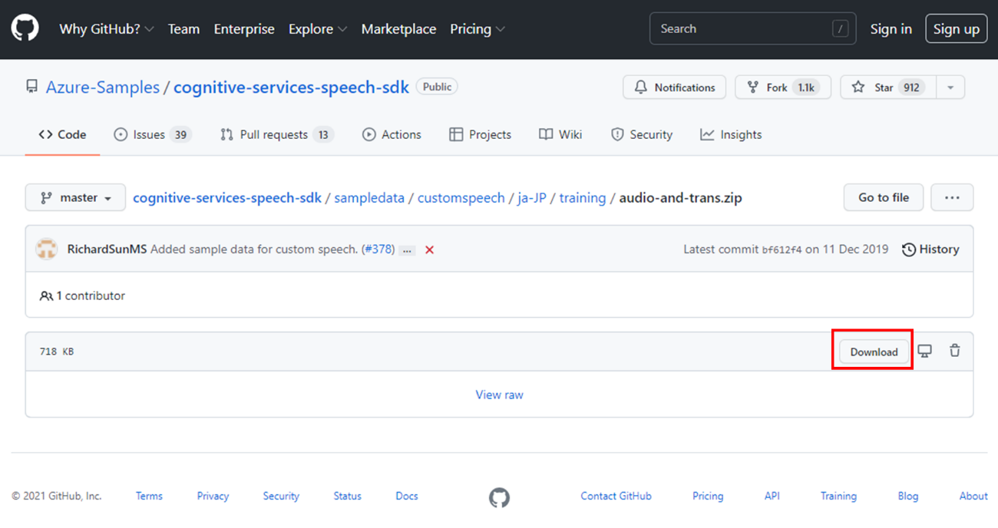This screenshot has width=998, height=528.
Task: Open the footer Security link
Action: pyautogui.click(x=281, y=496)
